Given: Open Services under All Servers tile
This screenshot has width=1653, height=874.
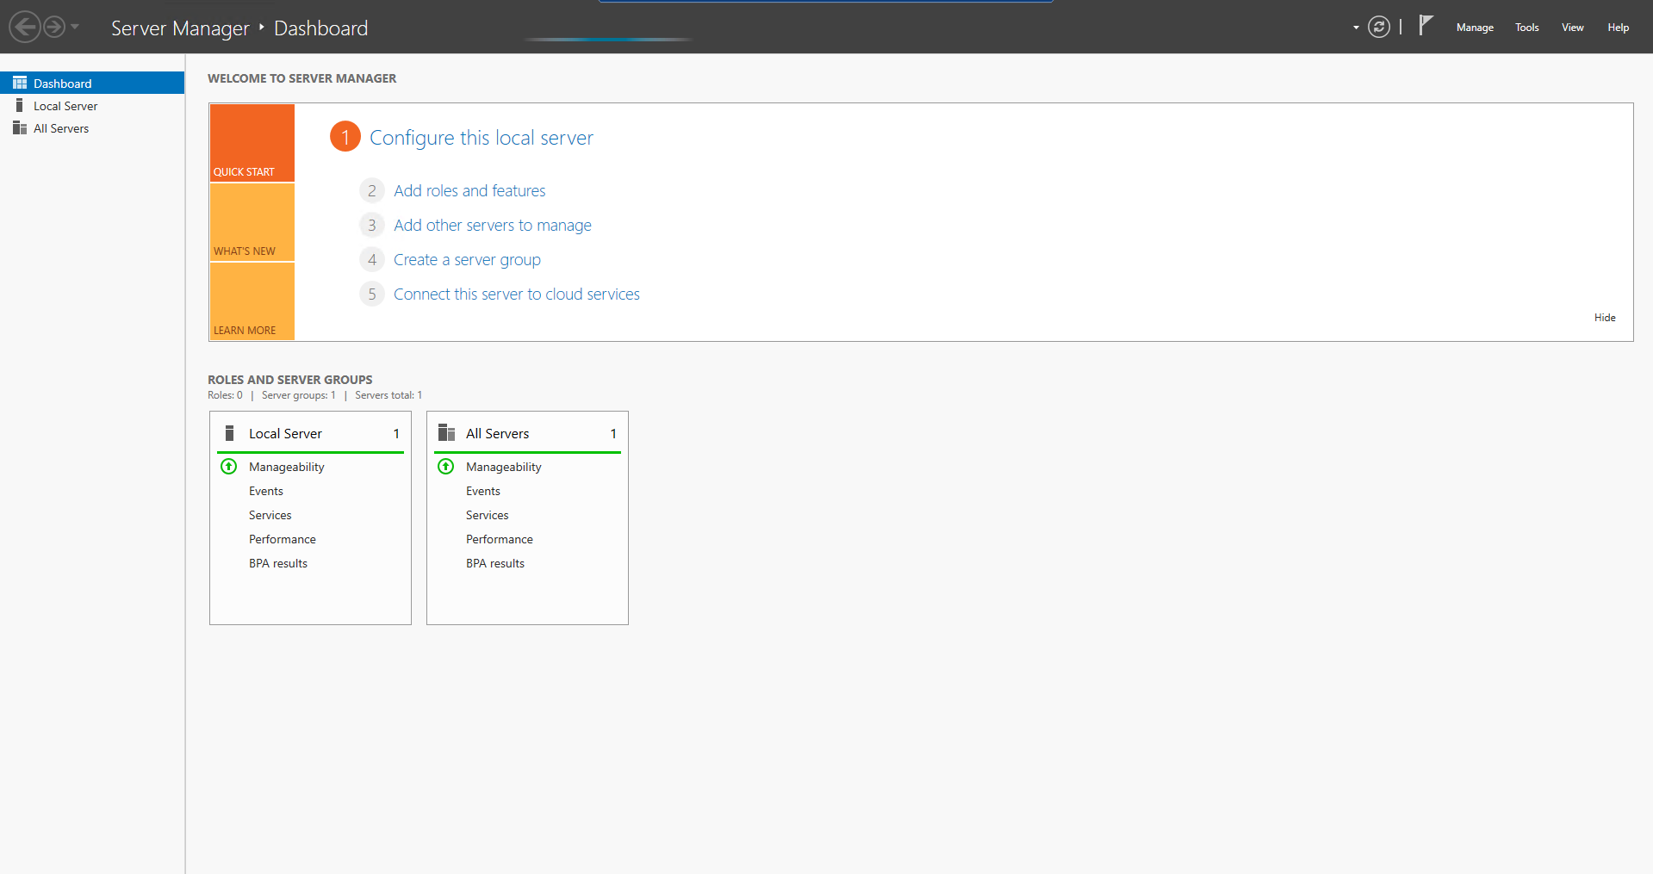Looking at the screenshot, I should coord(488,515).
